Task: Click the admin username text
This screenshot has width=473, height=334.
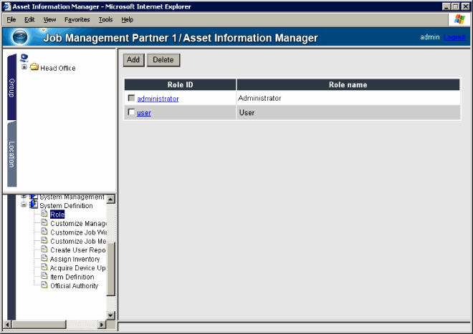Action: [430, 37]
